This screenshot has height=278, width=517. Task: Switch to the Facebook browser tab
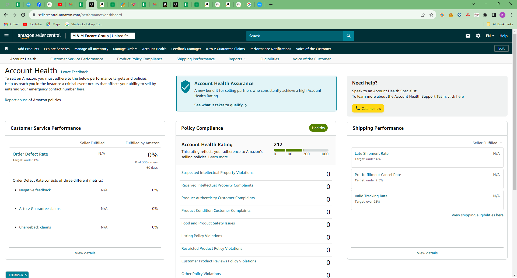[39, 5]
